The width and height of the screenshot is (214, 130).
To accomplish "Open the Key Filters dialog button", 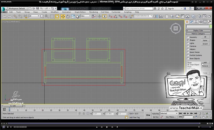I will pyautogui.click(x=171, y=117).
